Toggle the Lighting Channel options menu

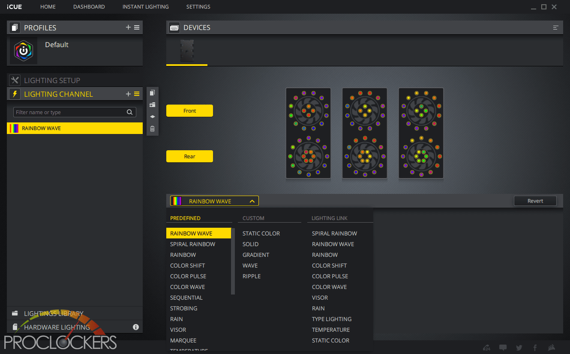click(x=137, y=94)
